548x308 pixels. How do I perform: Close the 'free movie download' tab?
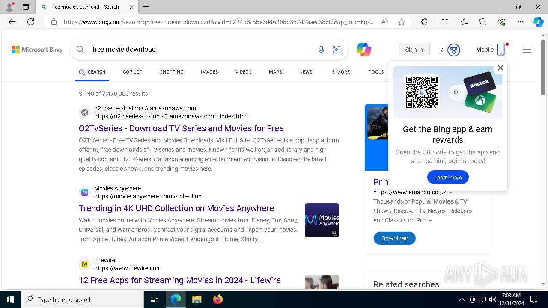pos(131,7)
